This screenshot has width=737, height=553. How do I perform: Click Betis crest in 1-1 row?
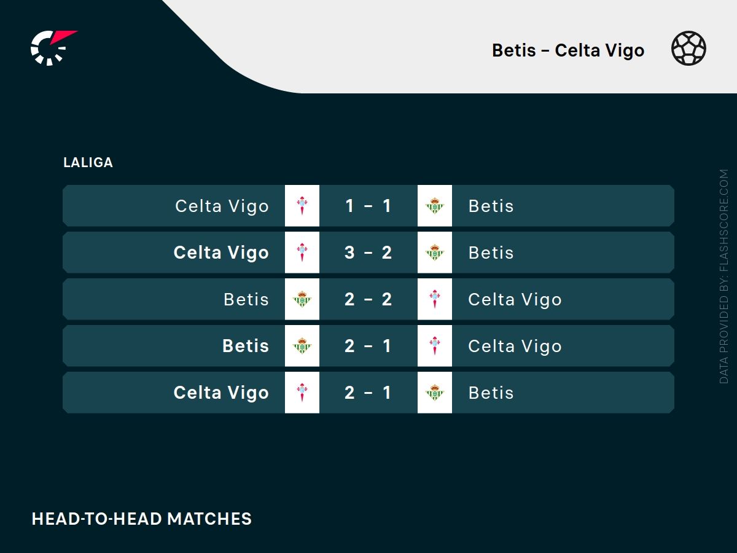435,206
